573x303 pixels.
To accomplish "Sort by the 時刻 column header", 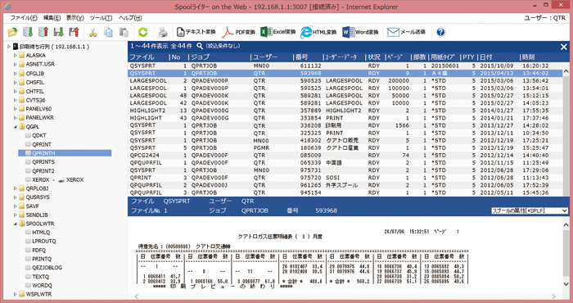I will [x=529, y=57].
